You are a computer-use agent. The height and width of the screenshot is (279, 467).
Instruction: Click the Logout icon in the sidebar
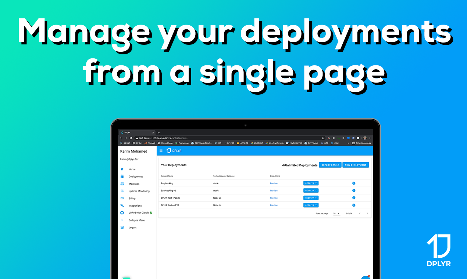(122, 227)
